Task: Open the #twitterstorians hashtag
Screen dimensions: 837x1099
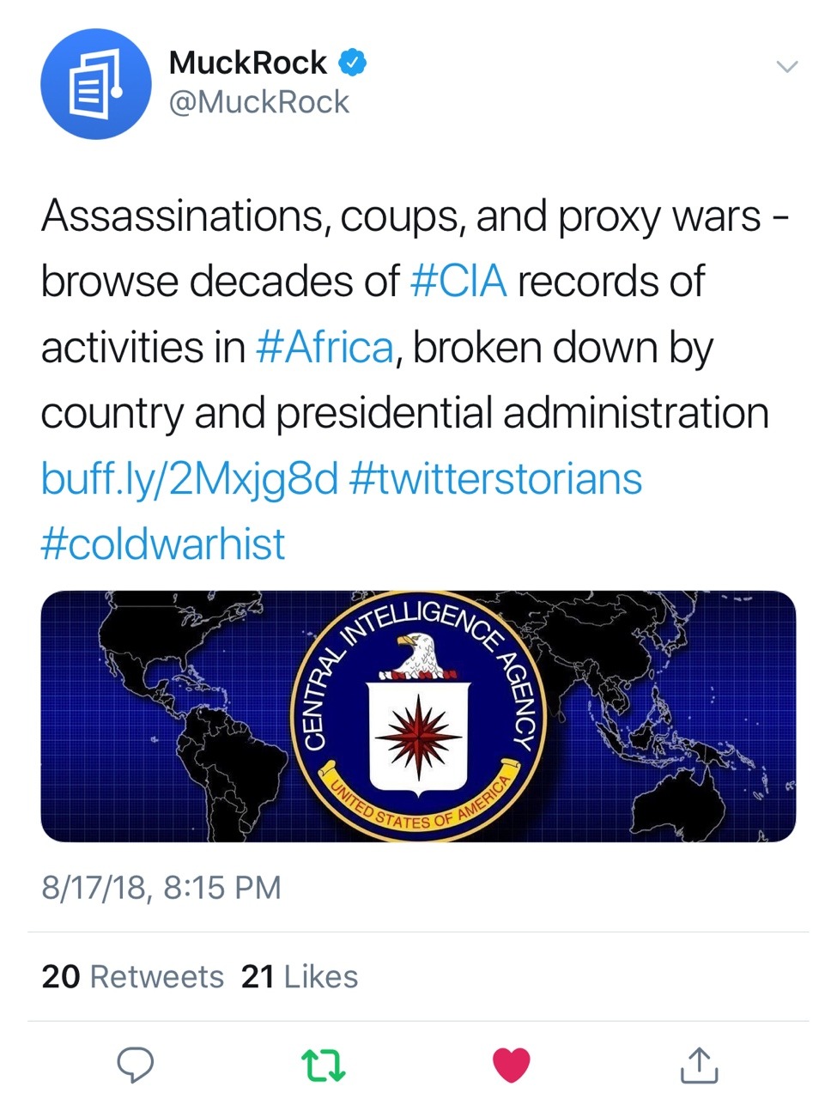Action: pyautogui.click(x=496, y=479)
